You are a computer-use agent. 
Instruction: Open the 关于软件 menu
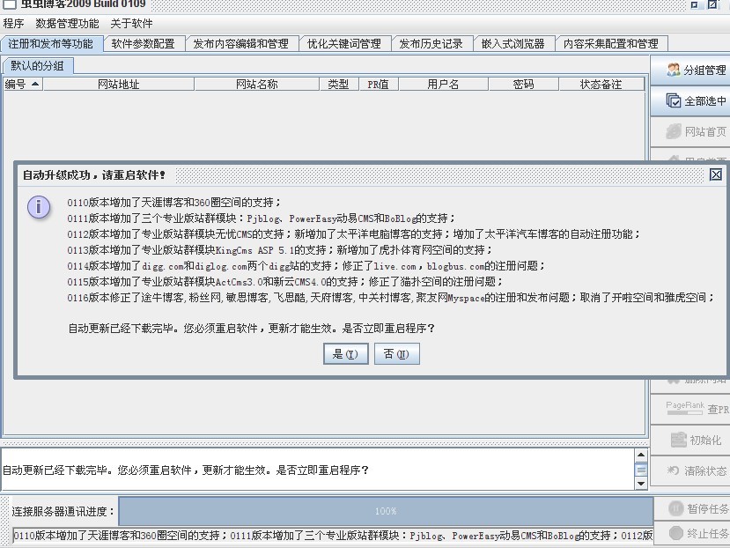pyautogui.click(x=131, y=23)
